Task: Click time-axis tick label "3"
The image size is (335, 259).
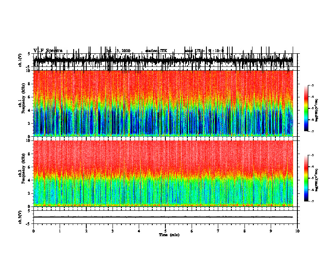Action: (x=113, y=231)
